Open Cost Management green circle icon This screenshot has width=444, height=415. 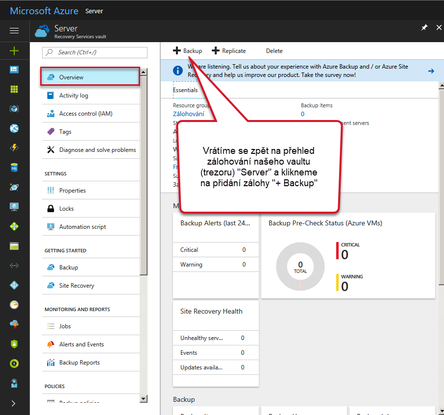pos(14,364)
